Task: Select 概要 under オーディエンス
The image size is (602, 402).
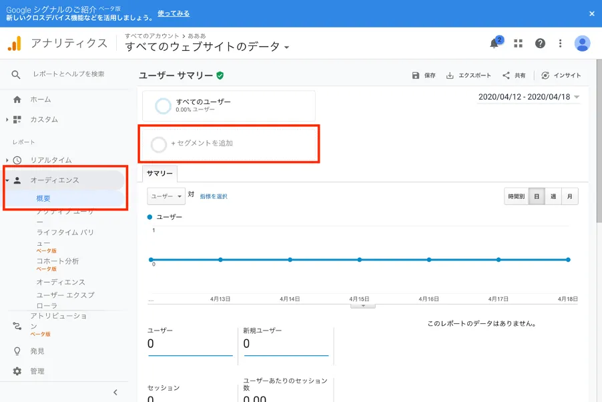Action: (x=43, y=199)
